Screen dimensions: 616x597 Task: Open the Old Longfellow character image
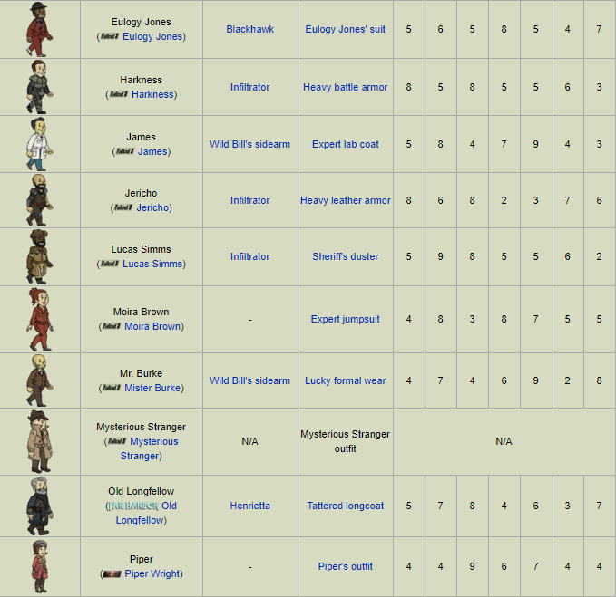coord(40,506)
